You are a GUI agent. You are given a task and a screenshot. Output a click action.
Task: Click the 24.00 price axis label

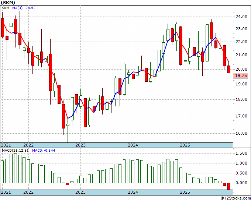click(x=241, y=17)
